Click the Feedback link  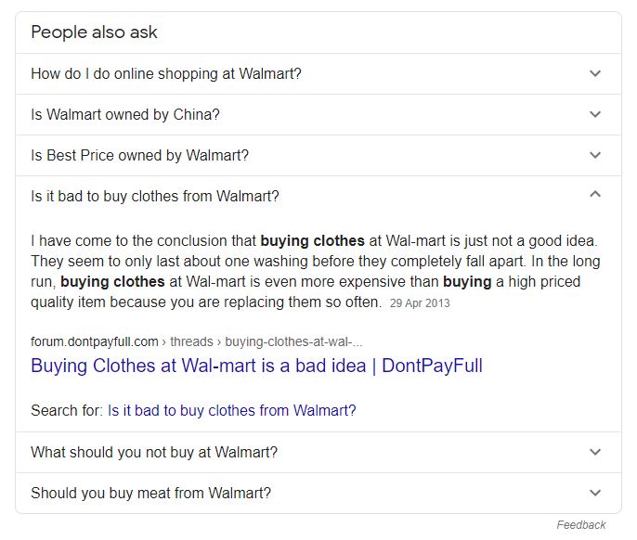581,525
